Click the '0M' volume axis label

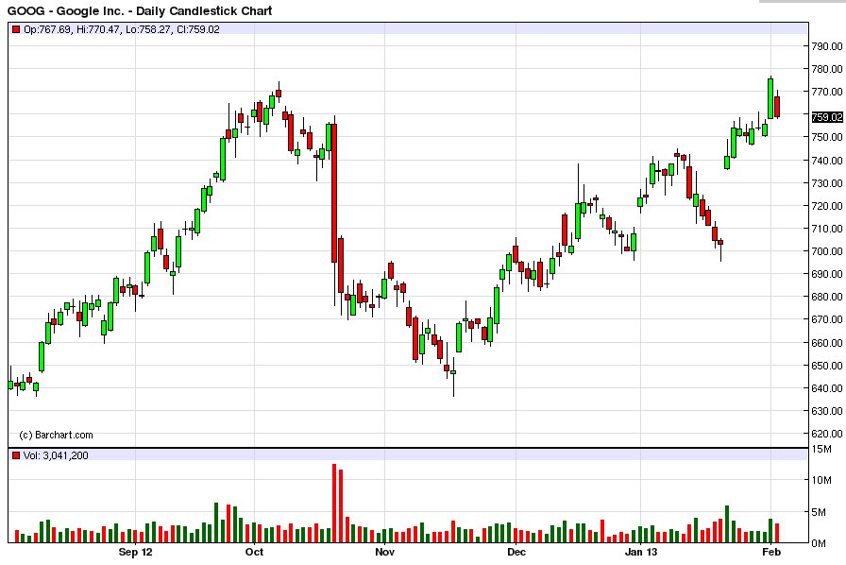(x=819, y=543)
